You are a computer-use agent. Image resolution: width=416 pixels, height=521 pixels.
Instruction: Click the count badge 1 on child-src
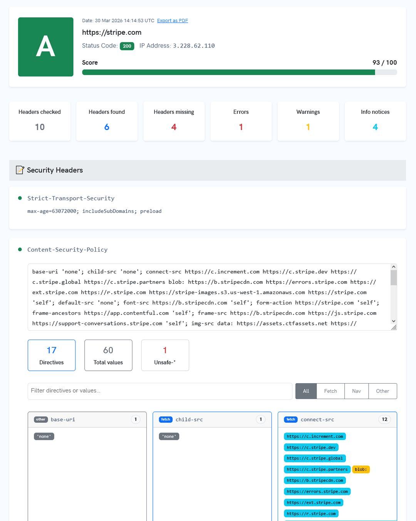[x=261, y=420]
